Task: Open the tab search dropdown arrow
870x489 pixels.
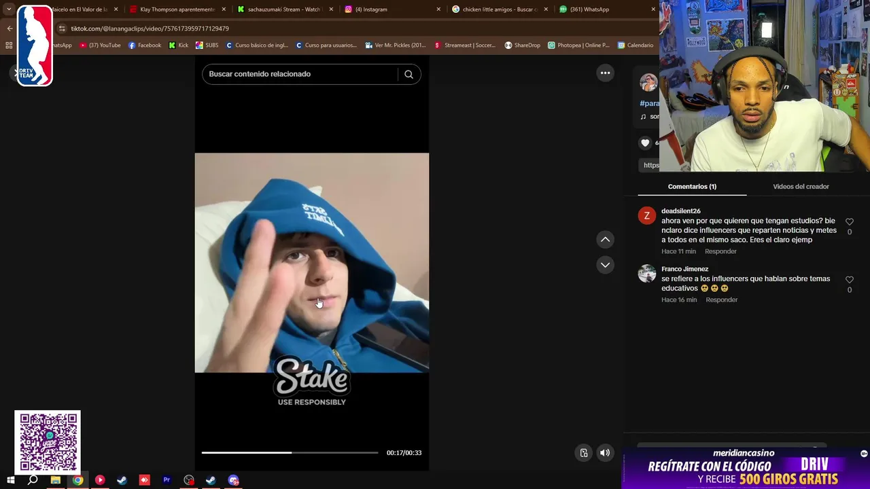Action: [x=9, y=10]
